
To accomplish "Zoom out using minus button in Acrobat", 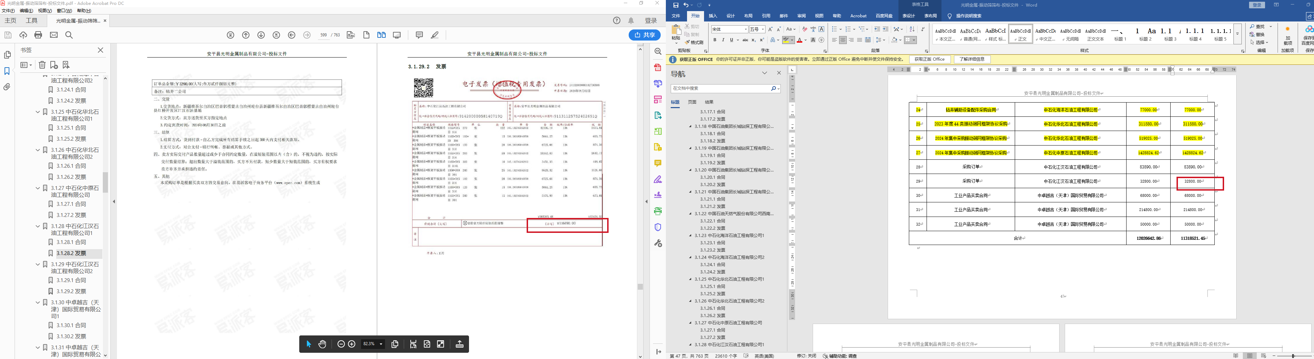I will pos(341,344).
